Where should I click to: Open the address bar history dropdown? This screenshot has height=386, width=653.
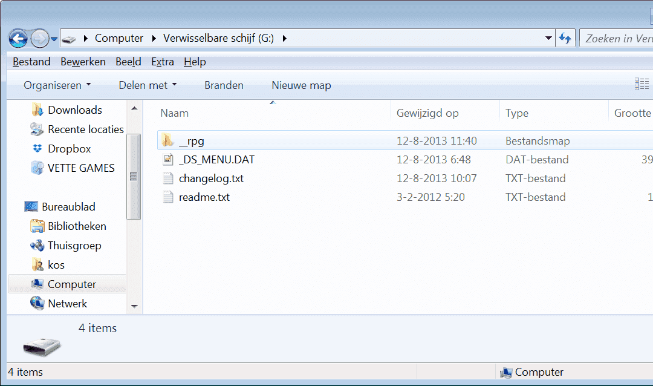coord(548,38)
